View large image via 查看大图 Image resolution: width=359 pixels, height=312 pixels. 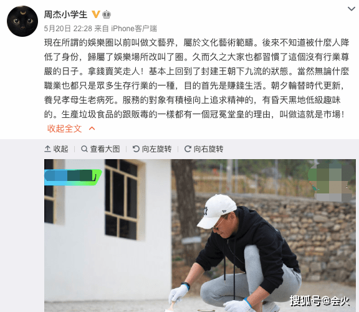point(100,149)
